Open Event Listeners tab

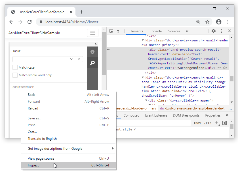tap(156, 115)
